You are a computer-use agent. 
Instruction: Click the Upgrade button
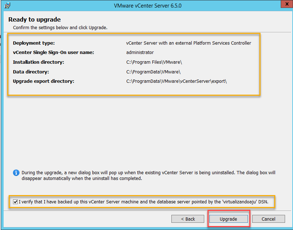228,219
